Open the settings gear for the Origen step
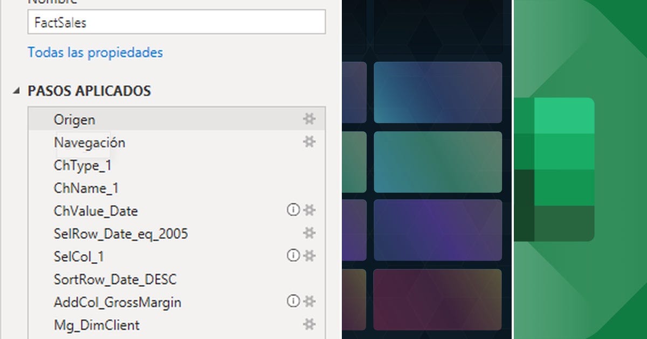 309,119
